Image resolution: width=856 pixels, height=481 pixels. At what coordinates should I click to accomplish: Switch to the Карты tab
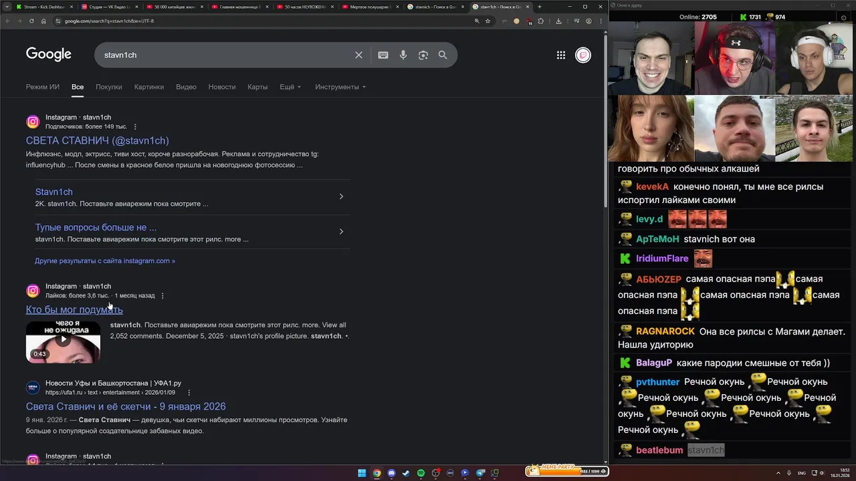pyautogui.click(x=257, y=87)
